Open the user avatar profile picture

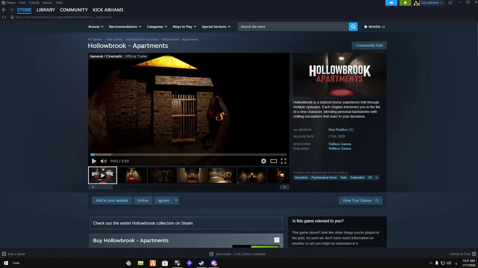point(416,3)
